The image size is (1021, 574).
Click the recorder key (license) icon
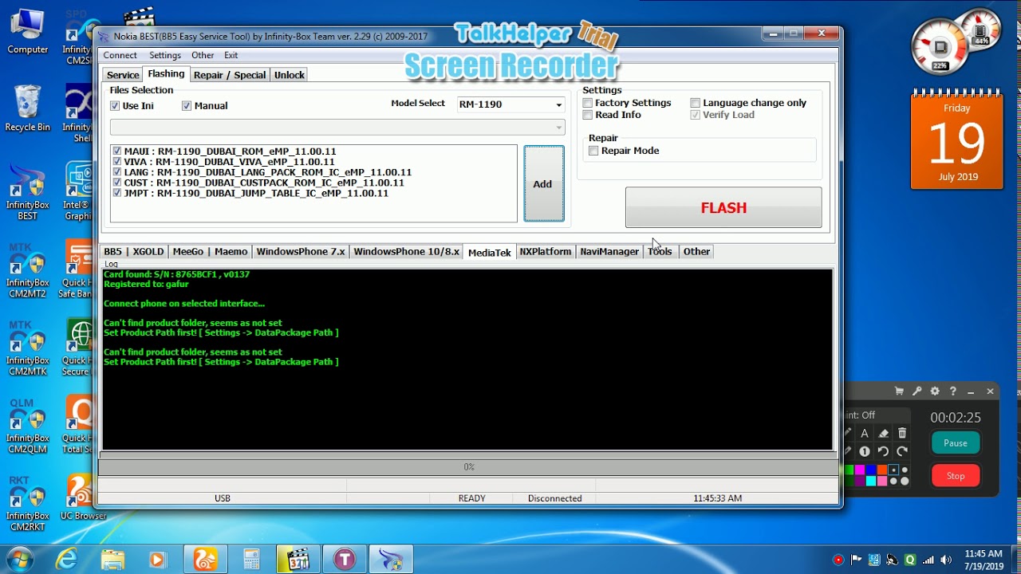tap(917, 391)
